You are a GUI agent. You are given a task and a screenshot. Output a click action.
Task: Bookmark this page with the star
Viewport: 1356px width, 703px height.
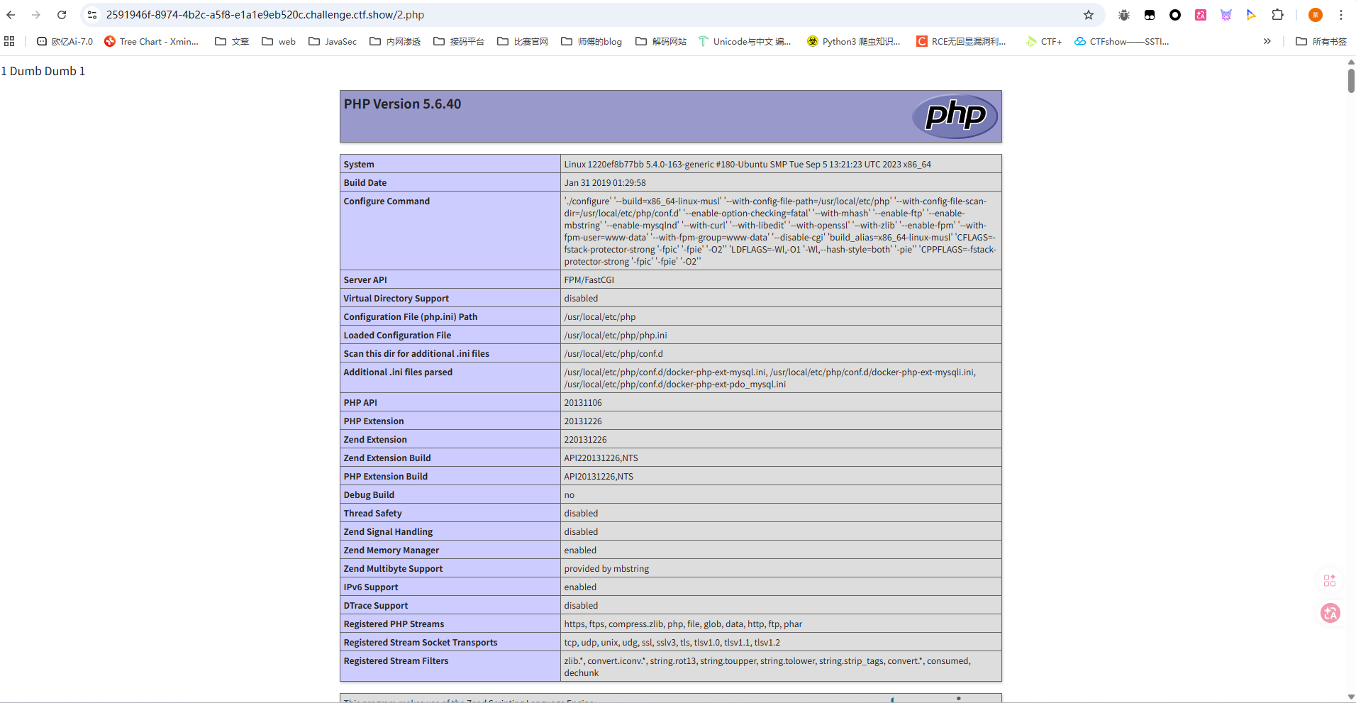point(1089,15)
